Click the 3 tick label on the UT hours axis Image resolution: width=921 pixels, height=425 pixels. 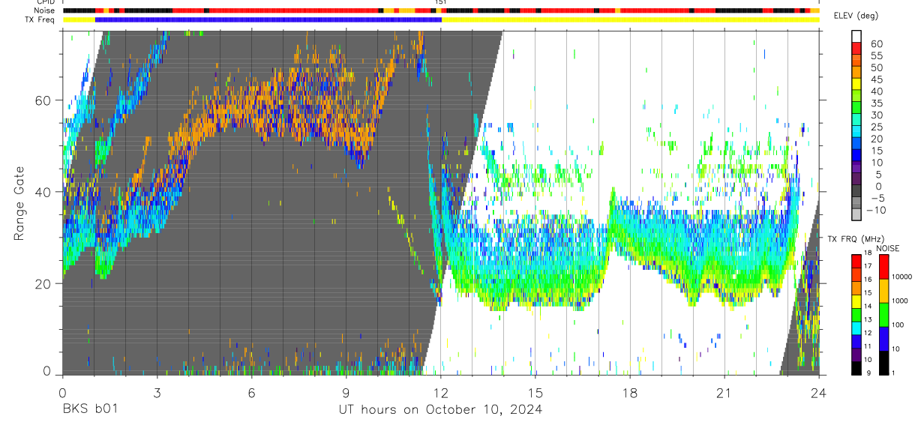coord(157,392)
